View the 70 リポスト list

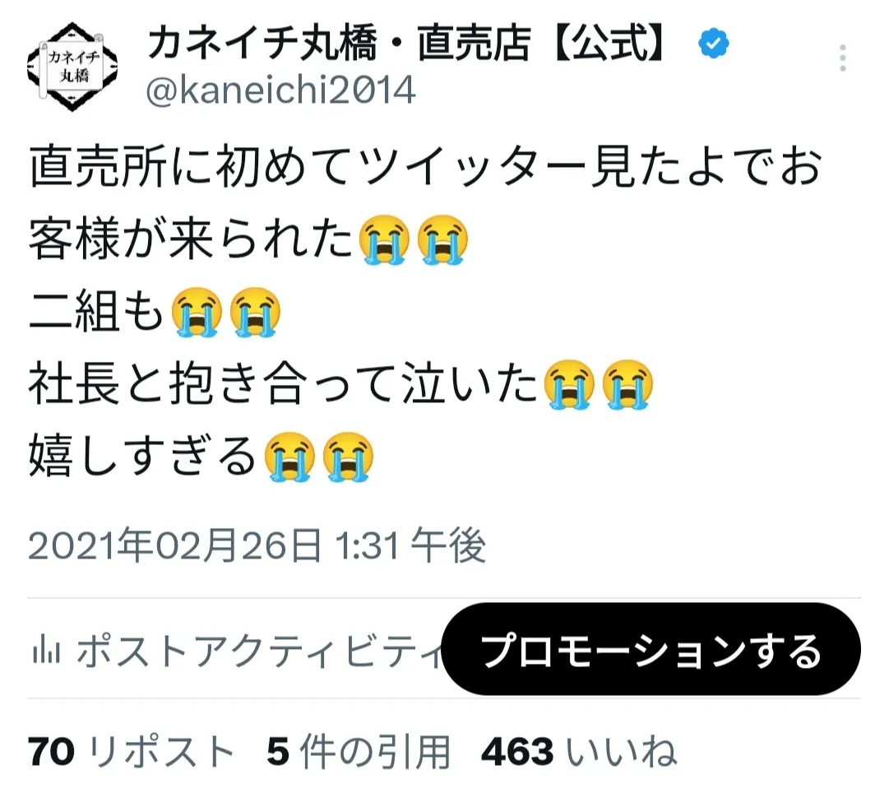[131, 752]
